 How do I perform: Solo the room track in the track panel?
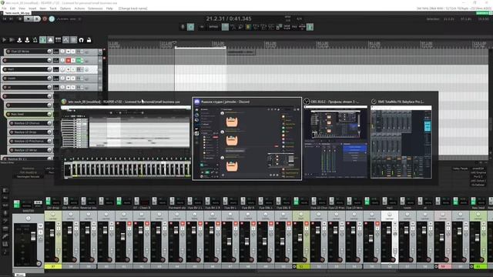[x=73, y=78]
